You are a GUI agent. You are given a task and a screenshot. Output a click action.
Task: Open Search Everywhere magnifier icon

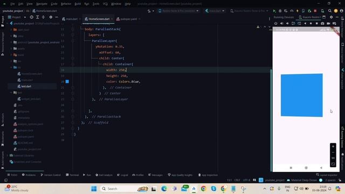(x=329, y=11)
